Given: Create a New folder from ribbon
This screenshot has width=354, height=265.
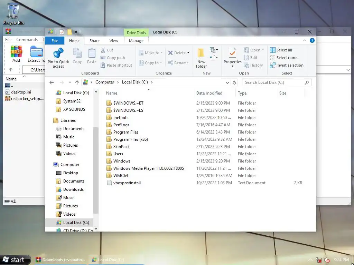Looking at the screenshot, I should (201, 58).
